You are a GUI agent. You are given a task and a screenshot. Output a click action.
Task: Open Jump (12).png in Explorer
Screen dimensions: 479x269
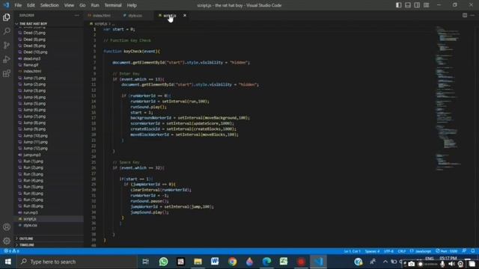tap(35, 148)
